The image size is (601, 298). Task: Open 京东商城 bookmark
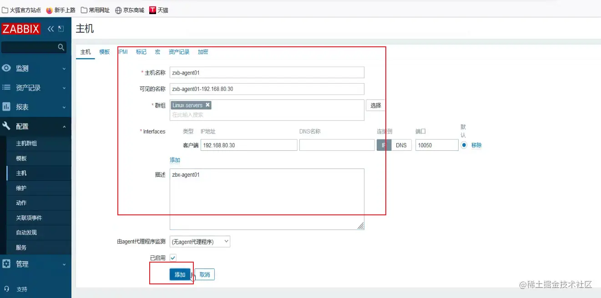[130, 10]
